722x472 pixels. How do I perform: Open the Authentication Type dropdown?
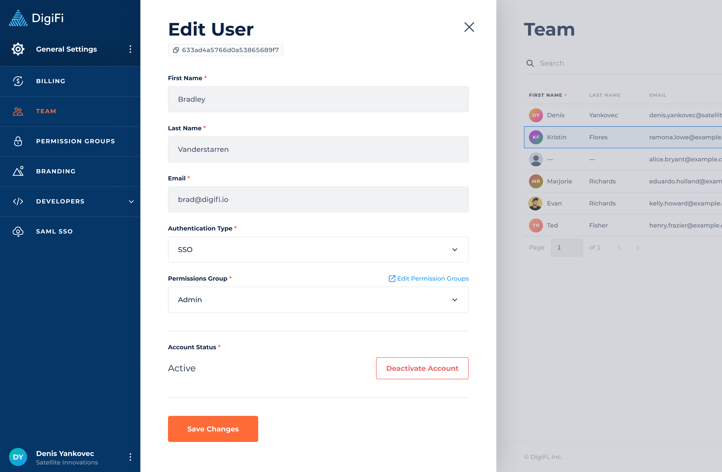[x=318, y=250]
